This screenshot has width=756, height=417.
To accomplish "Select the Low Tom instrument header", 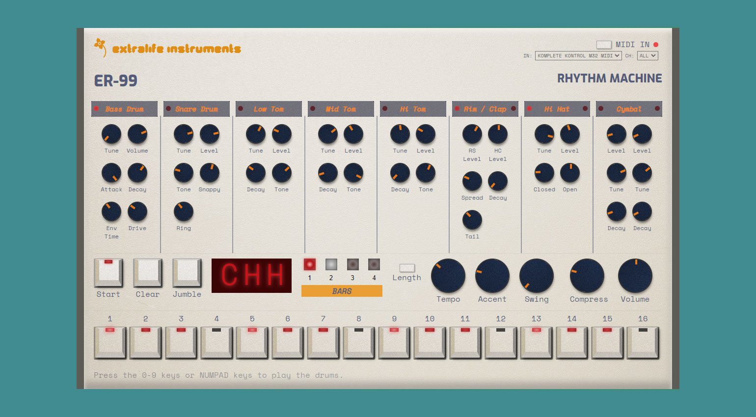I will [x=269, y=109].
